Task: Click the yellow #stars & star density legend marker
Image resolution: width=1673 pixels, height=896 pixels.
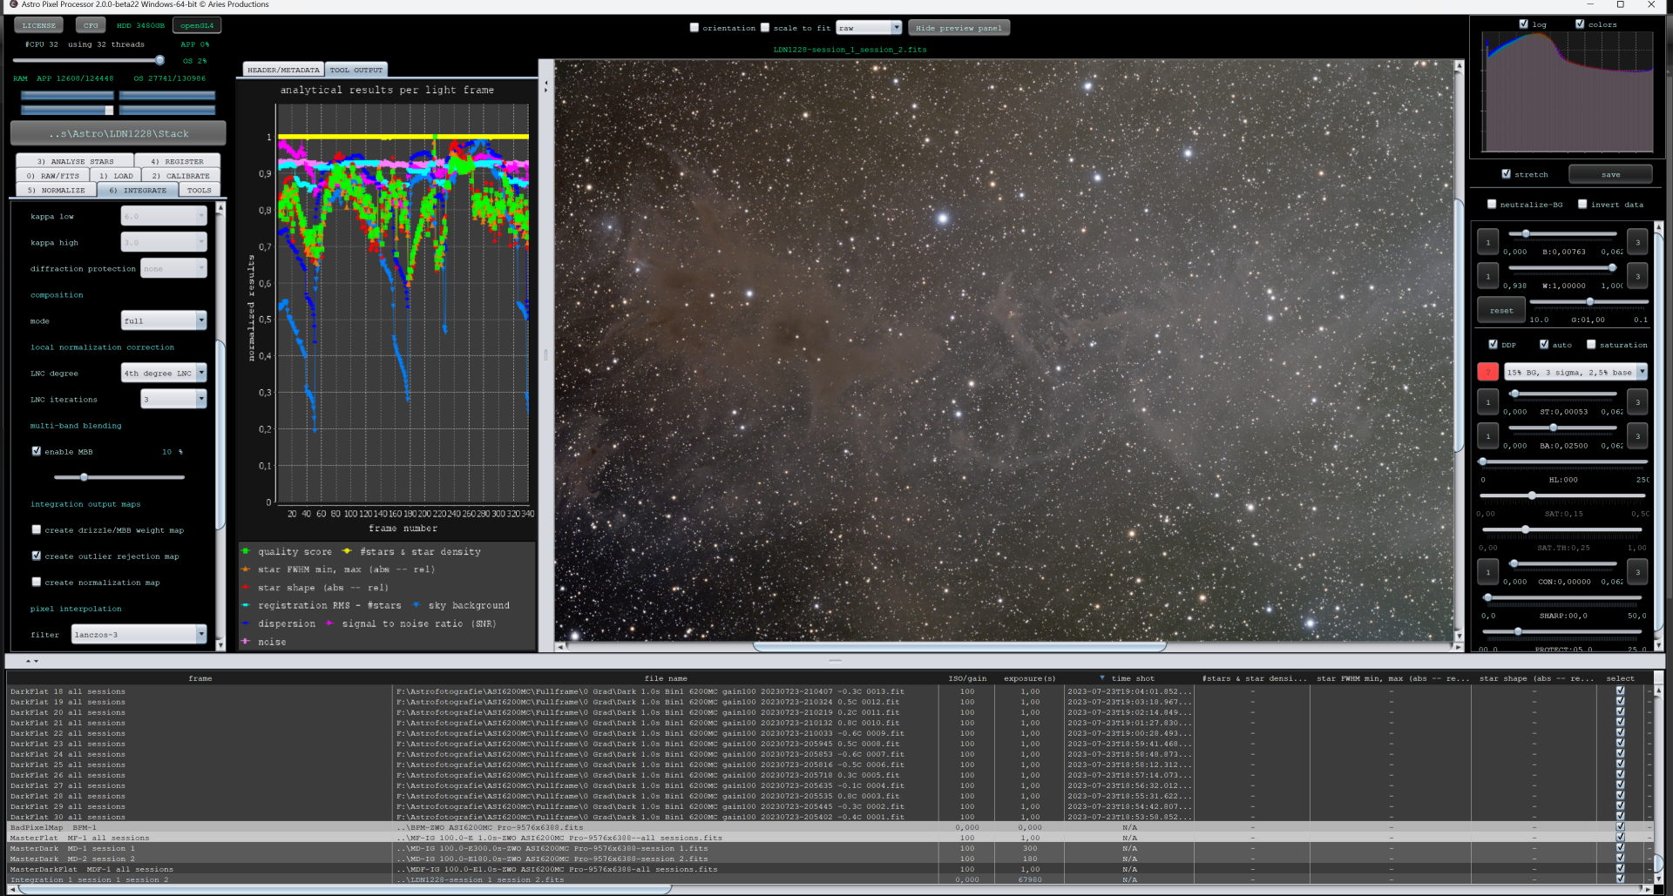Action: click(347, 551)
